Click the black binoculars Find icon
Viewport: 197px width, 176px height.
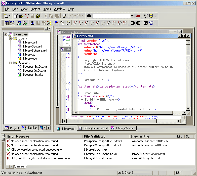click(x=89, y=16)
